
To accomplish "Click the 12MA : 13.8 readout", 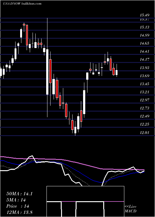I will pyautogui.click(x=19, y=212).
